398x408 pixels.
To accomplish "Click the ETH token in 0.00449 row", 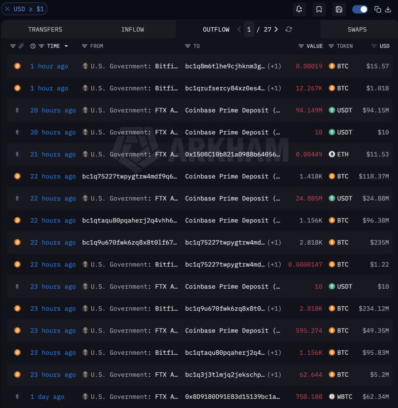I will 338,154.
